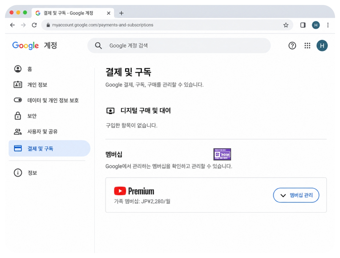
Task: Click the YouTube Premium logo
Action: (134, 191)
